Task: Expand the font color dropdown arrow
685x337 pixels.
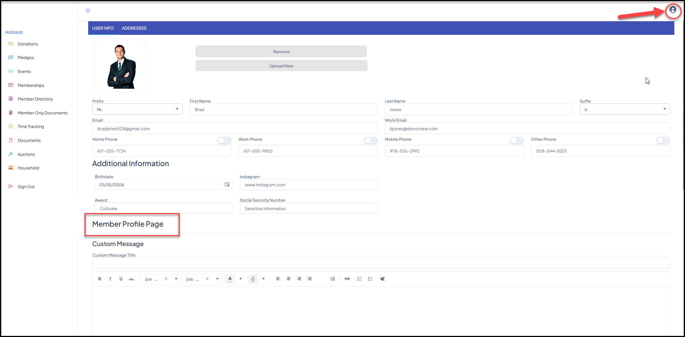Action: click(241, 279)
